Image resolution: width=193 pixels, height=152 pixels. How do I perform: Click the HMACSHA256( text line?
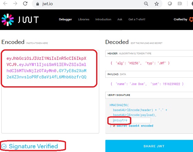click(x=119, y=105)
